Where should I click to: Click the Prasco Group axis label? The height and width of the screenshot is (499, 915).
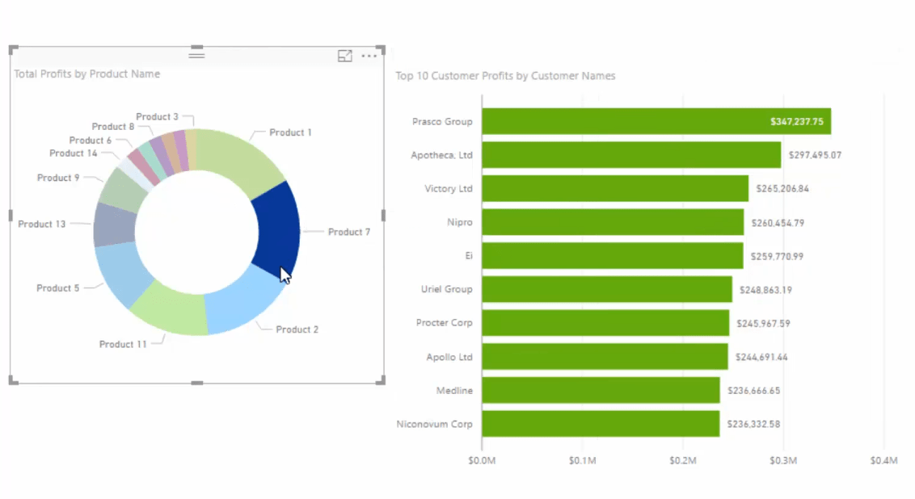pyautogui.click(x=442, y=122)
